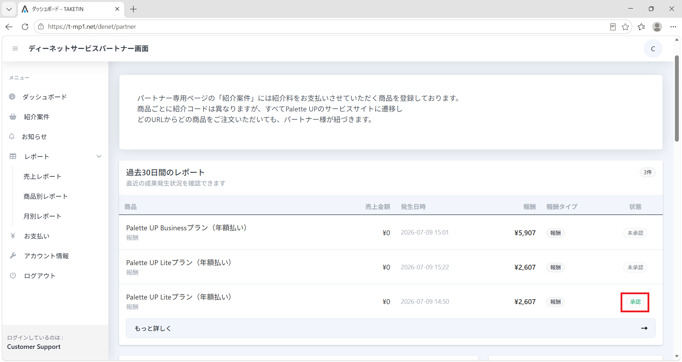Viewport: 682px width, 362px height.
Task: Click Palette UP Businessプラン product name
Action: (186, 228)
